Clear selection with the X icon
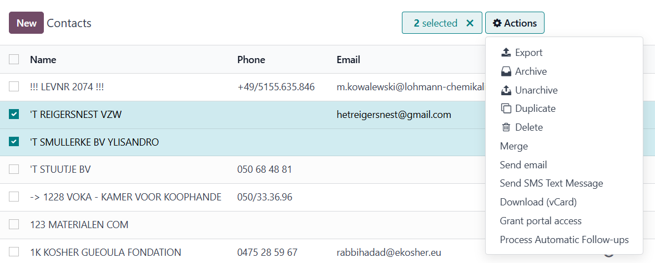Image resolution: width=655 pixels, height=263 pixels. (470, 23)
